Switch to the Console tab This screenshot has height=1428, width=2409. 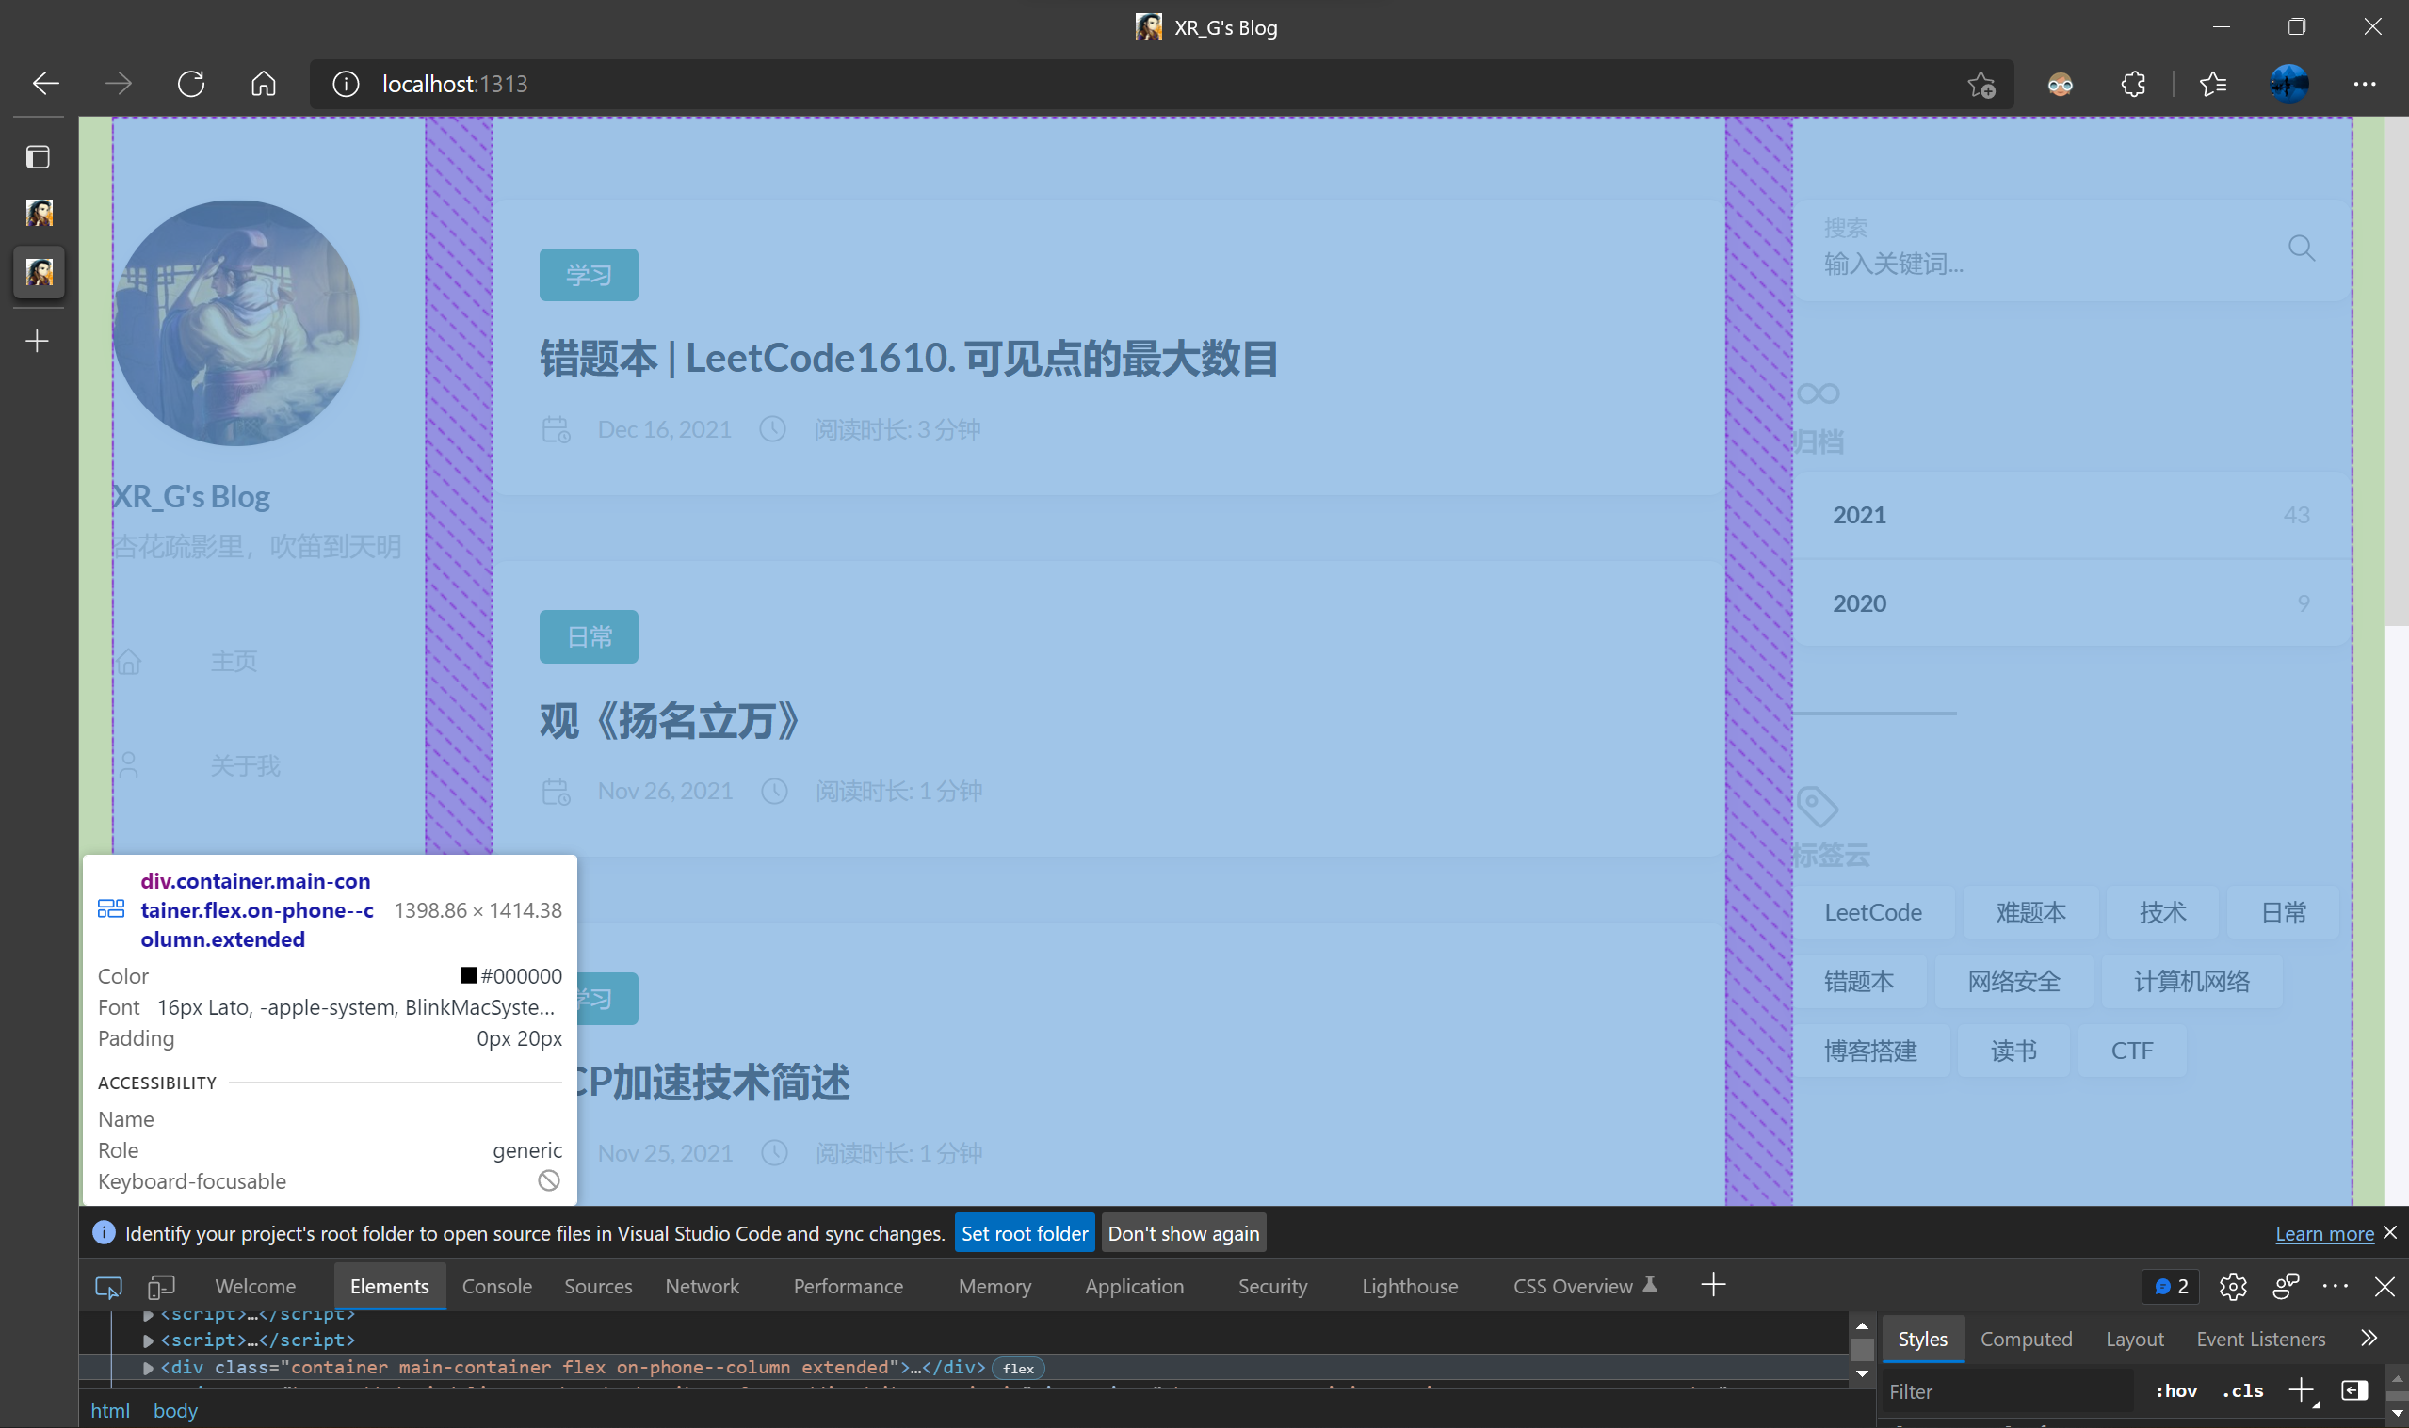(x=496, y=1286)
